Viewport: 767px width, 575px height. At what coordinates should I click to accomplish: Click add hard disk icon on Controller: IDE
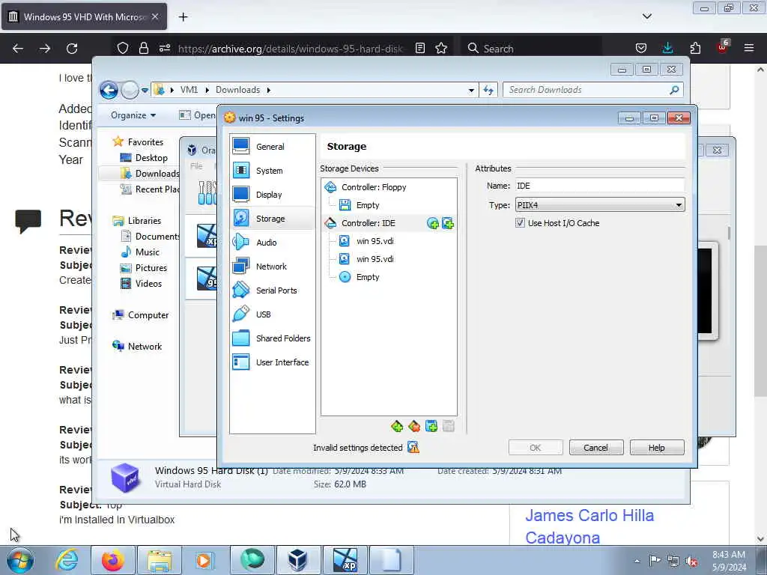pyautogui.click(x=448, y=223)
